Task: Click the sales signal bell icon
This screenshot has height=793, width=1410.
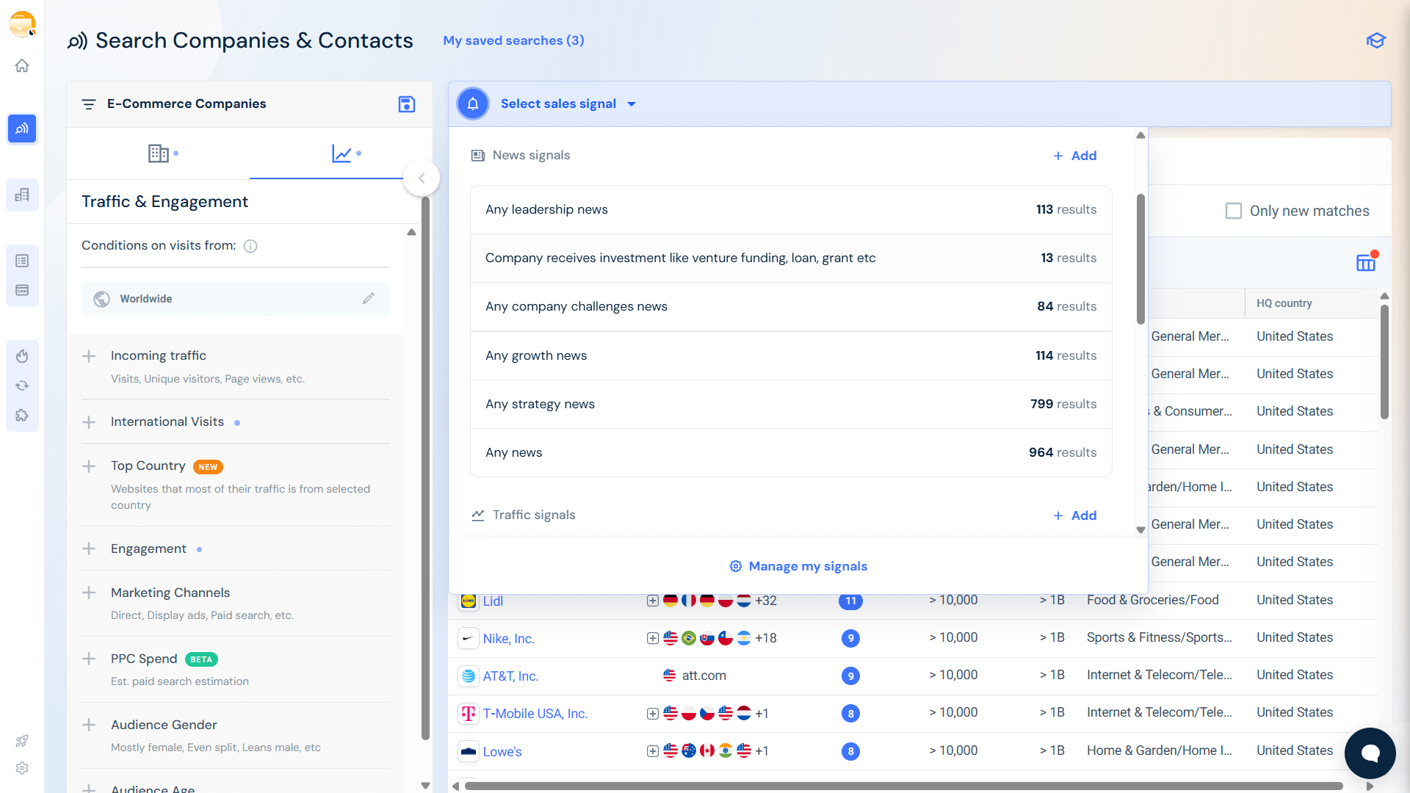Action: pos(473,104)
